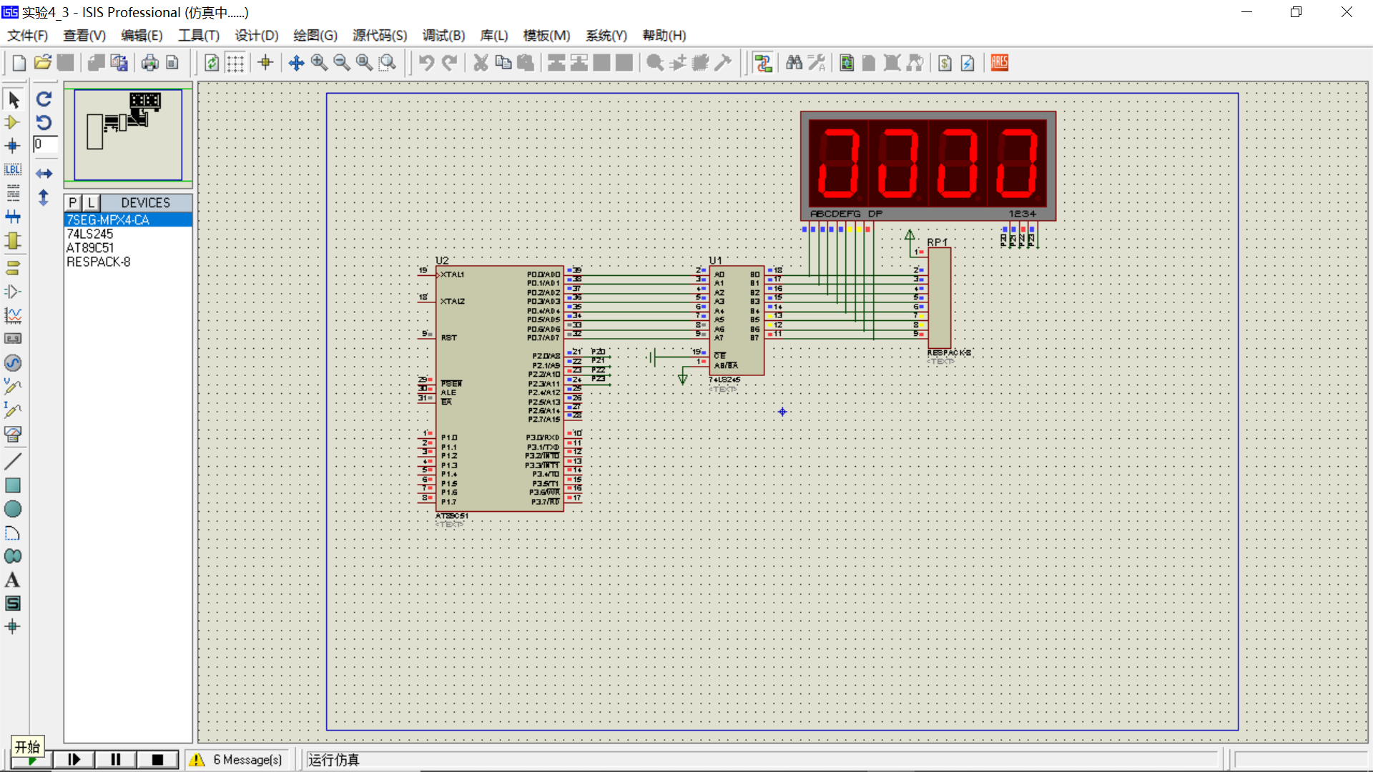This screenshot has height=772, width=1373.
Task: Click the Print icon in toolbar
Action: tap(149, 63)
